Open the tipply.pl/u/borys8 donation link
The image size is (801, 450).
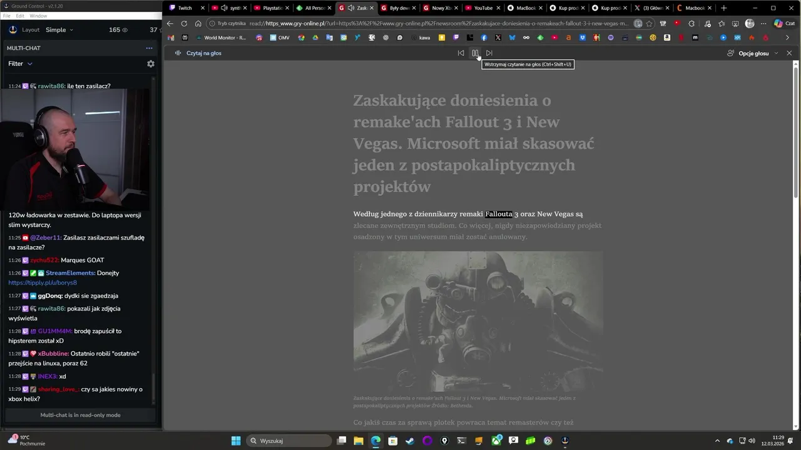tap(43, 282)
